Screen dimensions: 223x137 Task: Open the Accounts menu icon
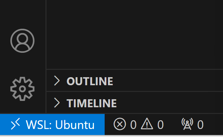click(x=22, y=41)
